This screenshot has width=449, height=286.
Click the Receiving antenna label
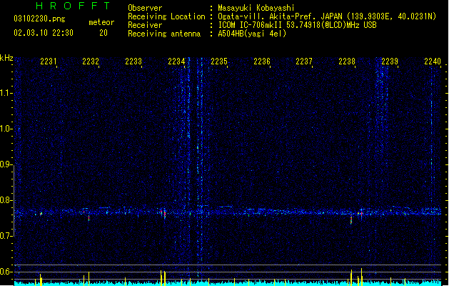(164, 34)
